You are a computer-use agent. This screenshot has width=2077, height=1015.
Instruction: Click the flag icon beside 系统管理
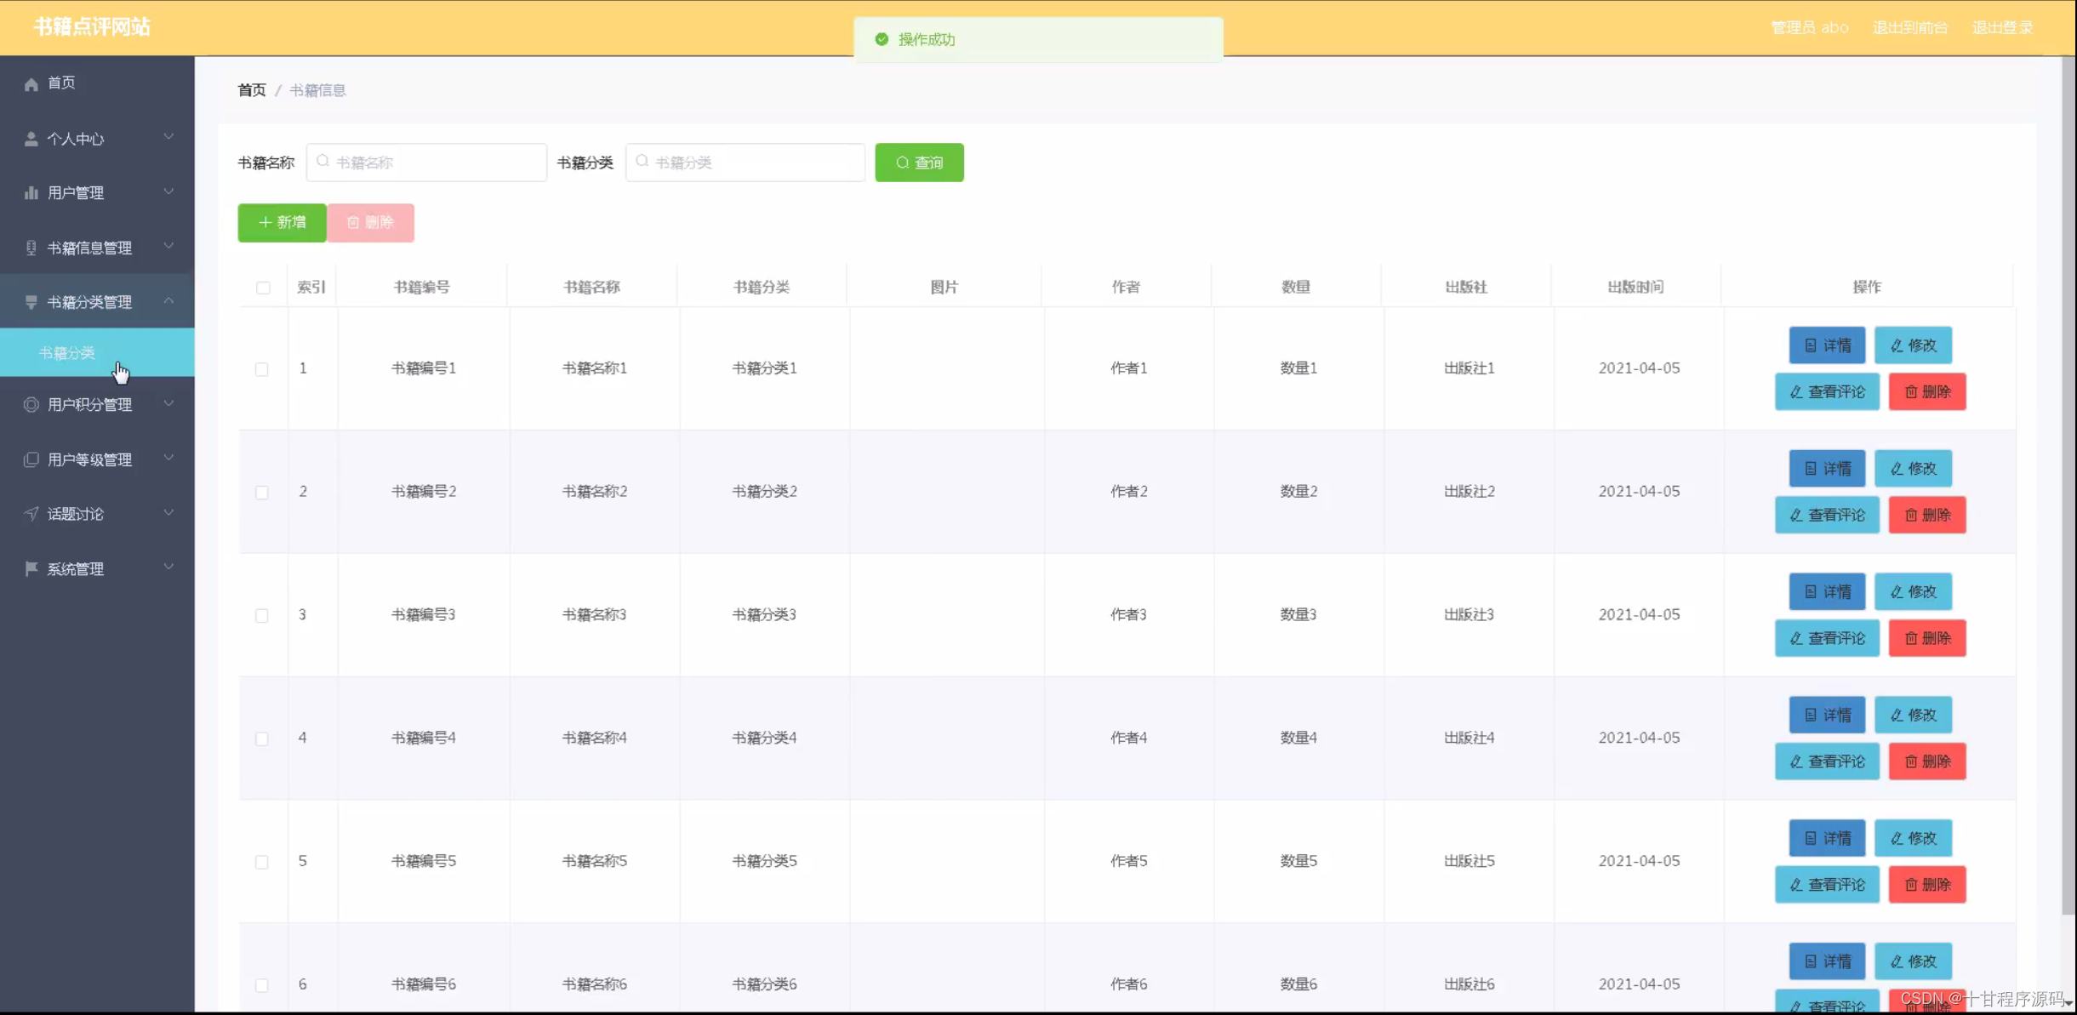click(31, 568)
